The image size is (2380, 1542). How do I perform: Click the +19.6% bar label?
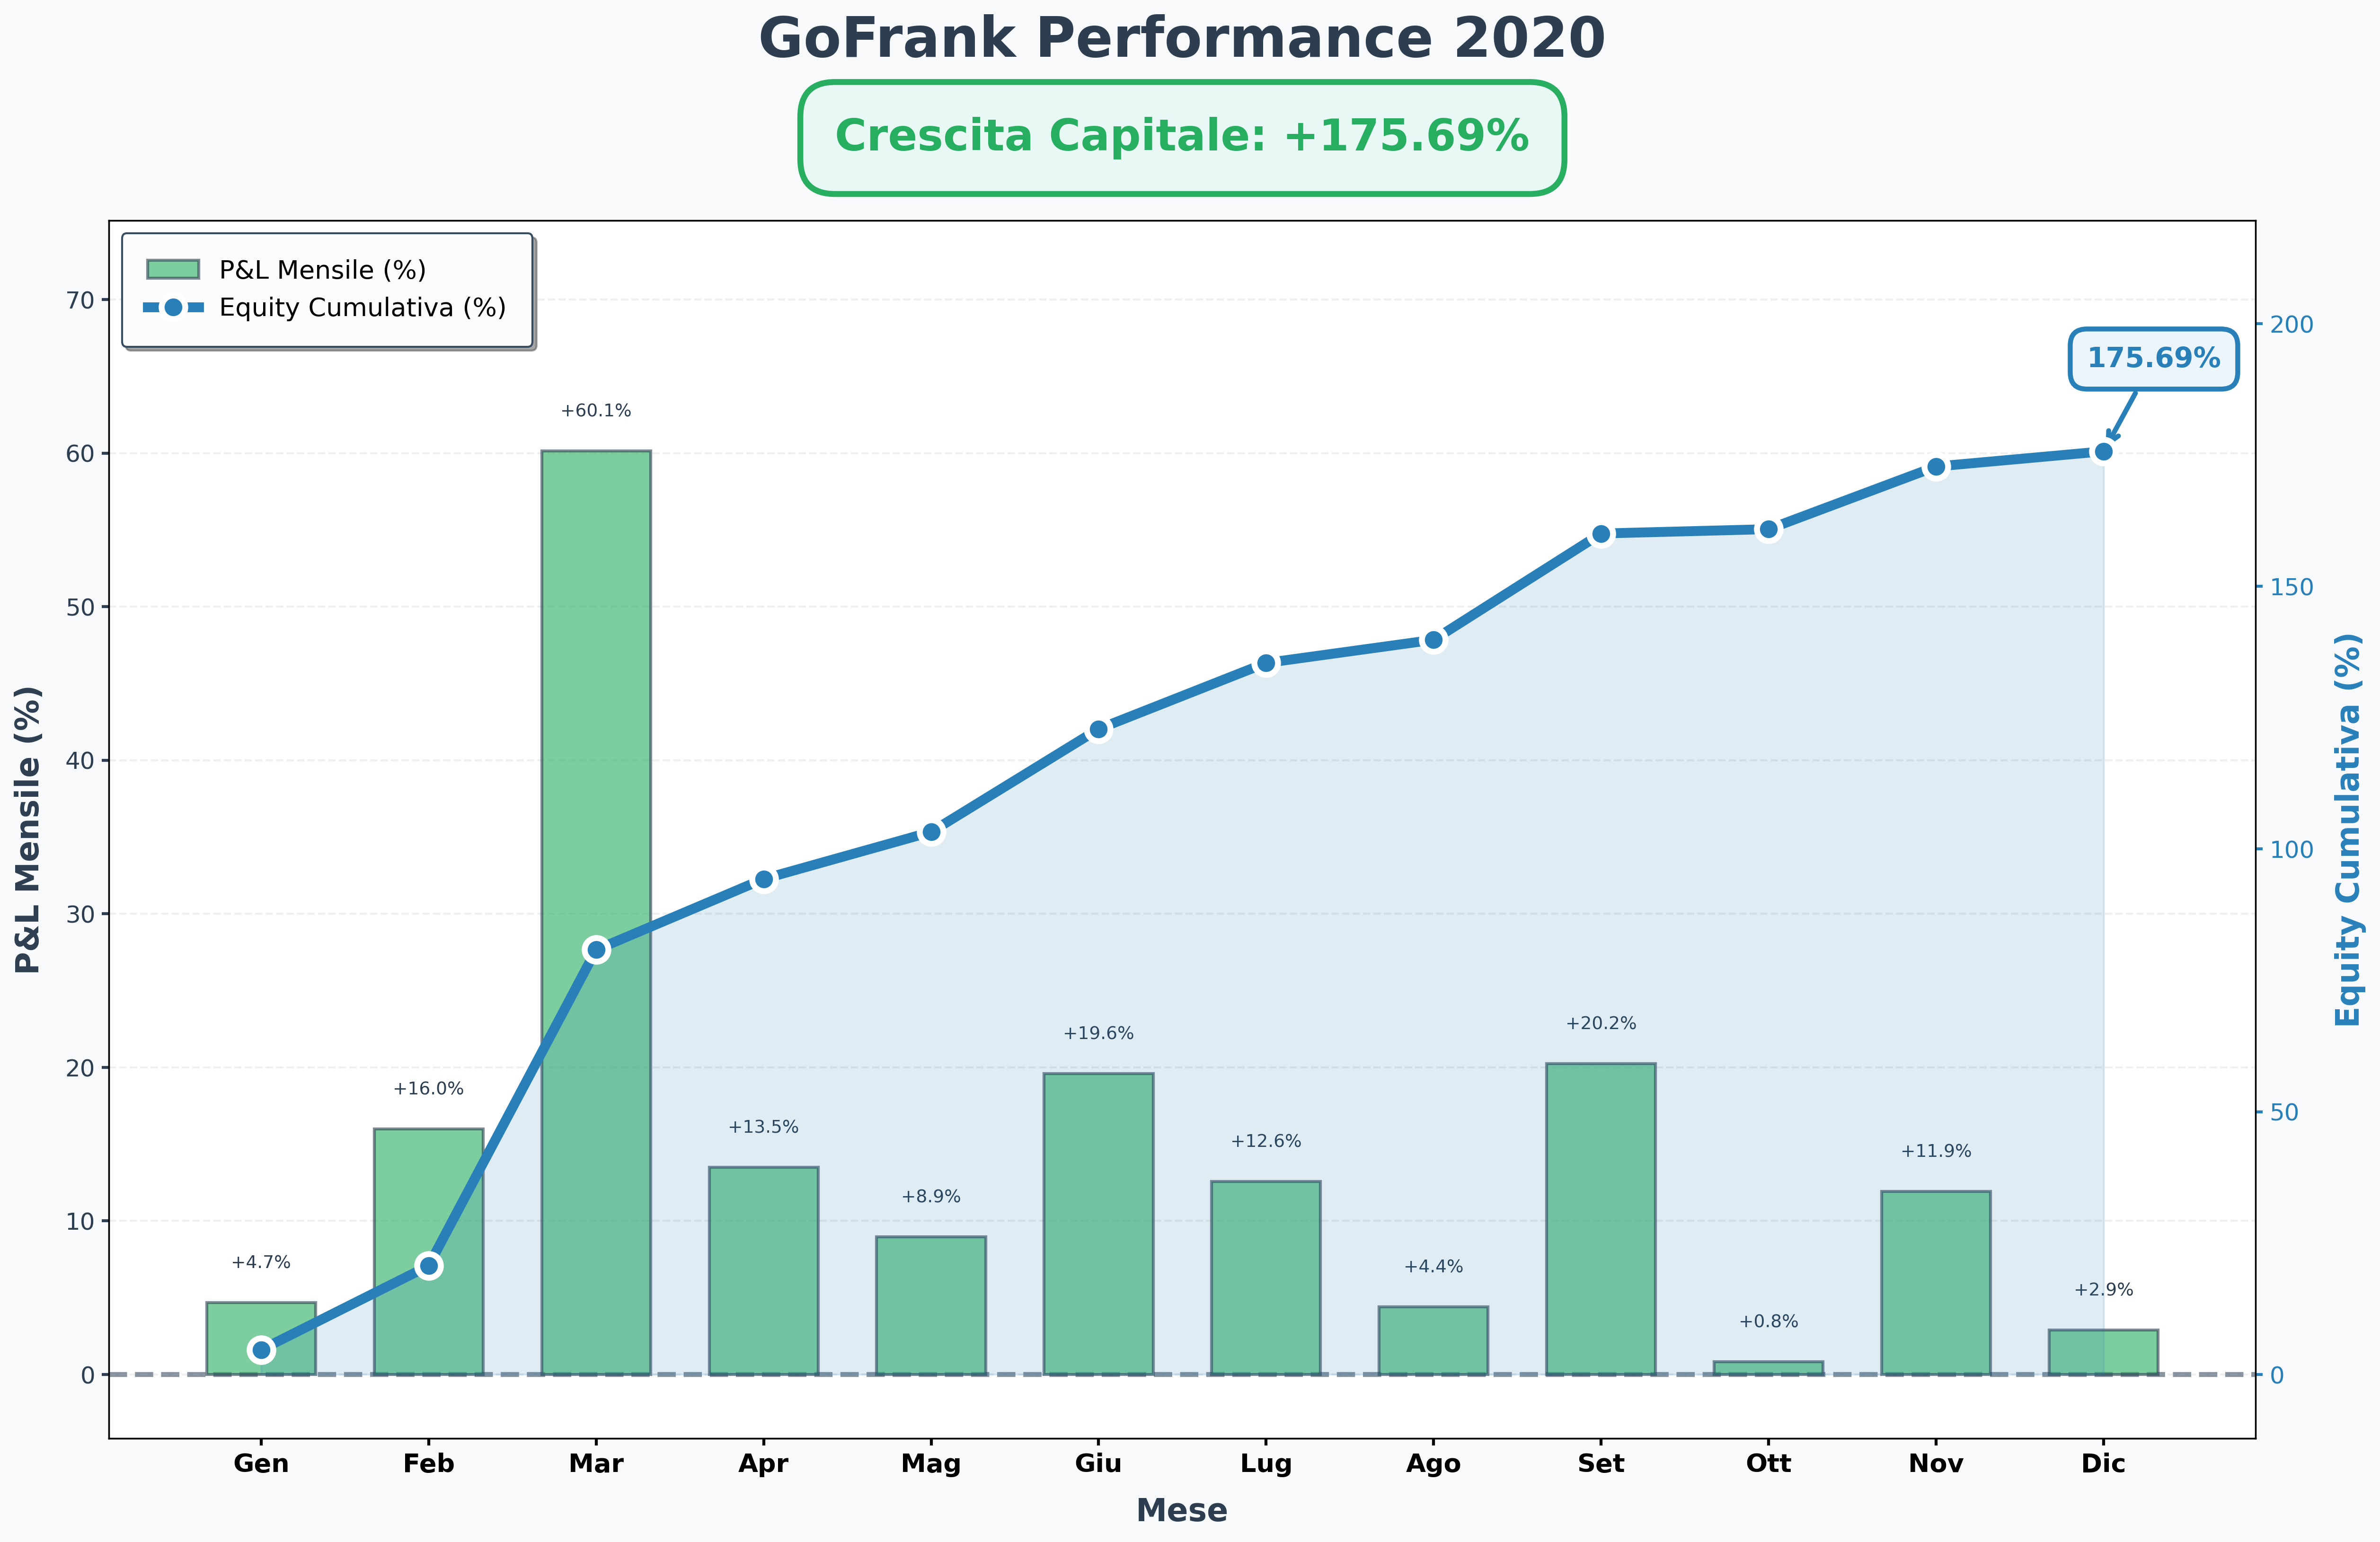click(x=1099, y=1033)
